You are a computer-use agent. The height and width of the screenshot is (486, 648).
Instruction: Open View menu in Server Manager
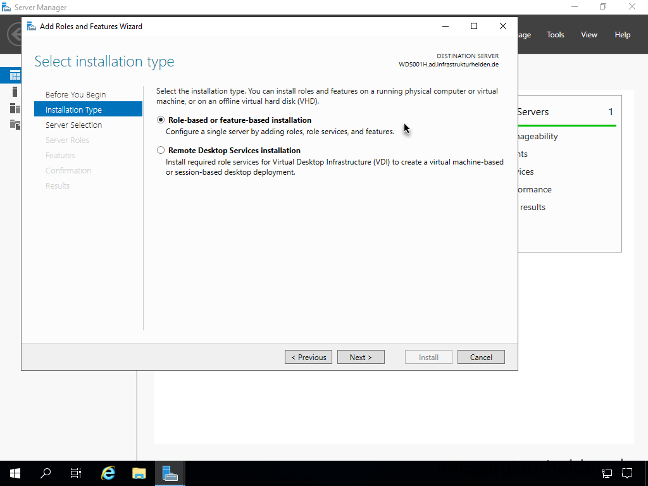pyautogui.click(x=589, y=35)
